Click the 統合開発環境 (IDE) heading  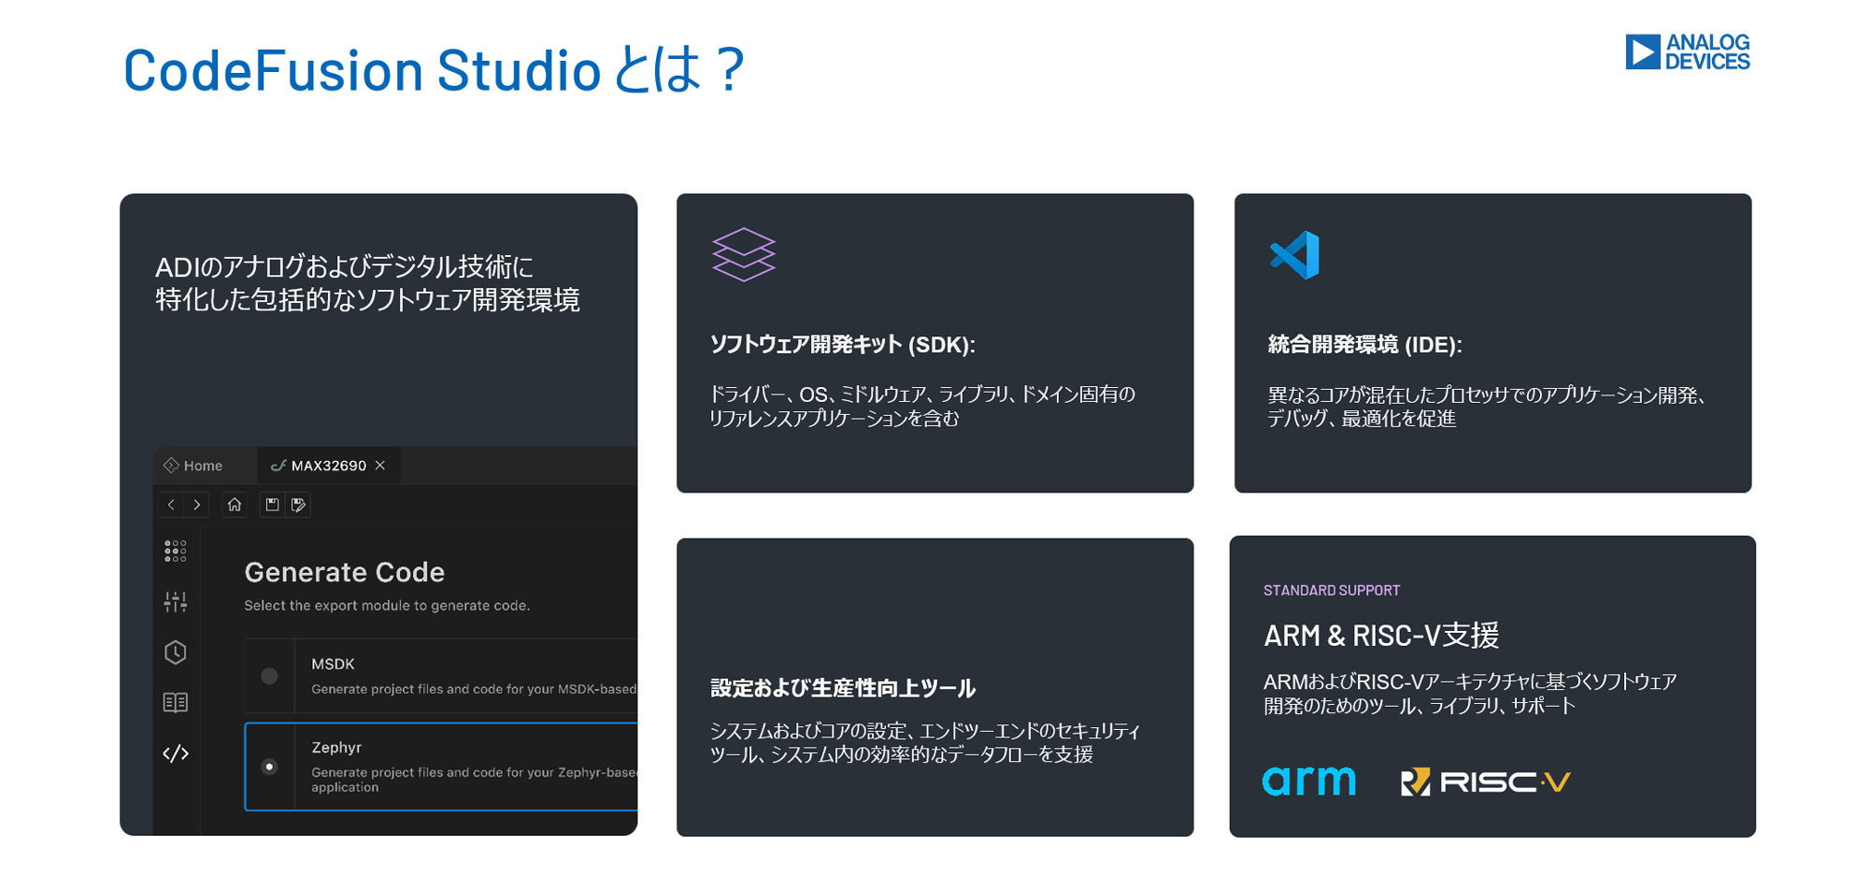tap(1365, 344)
